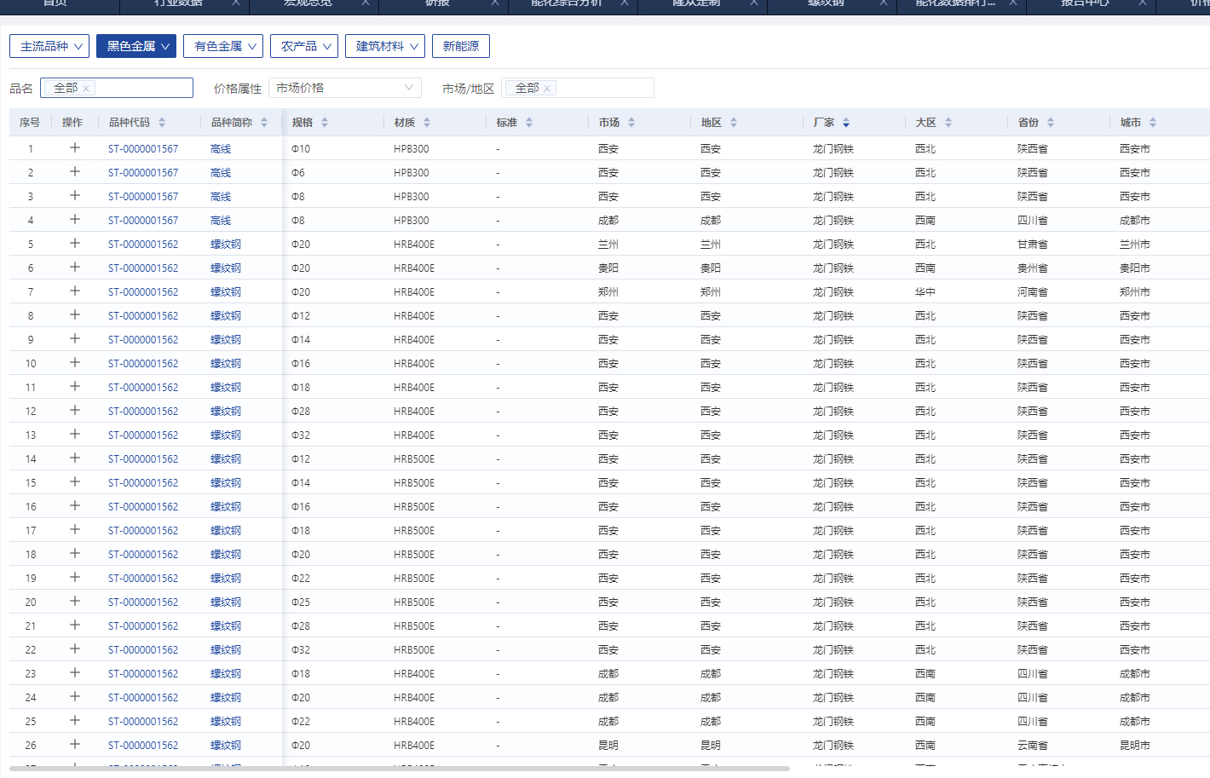Select the 华中 region cell in row 7
The image size is (1210, 778).
tap(925, 291)
